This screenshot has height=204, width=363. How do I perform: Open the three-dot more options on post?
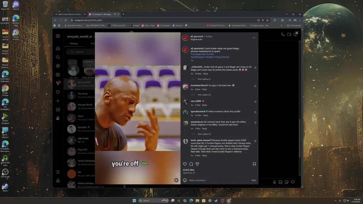pos(254,38)
